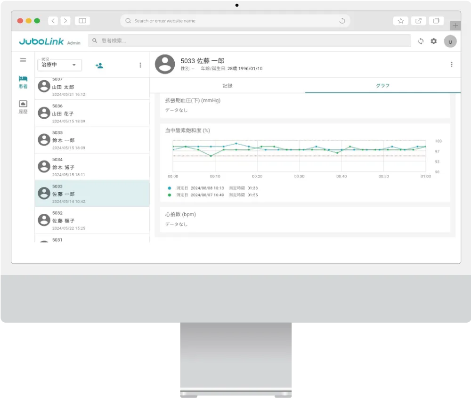Select patient 5034 鈴木 博子
This screenshot has width=471, height=398.
point(92,167)
